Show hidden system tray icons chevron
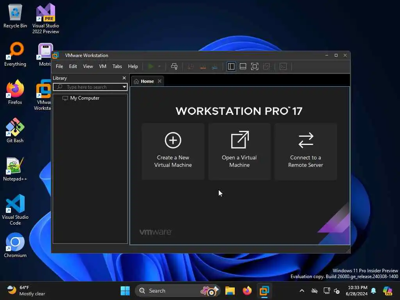400x300 pixels. pos(302,291)
